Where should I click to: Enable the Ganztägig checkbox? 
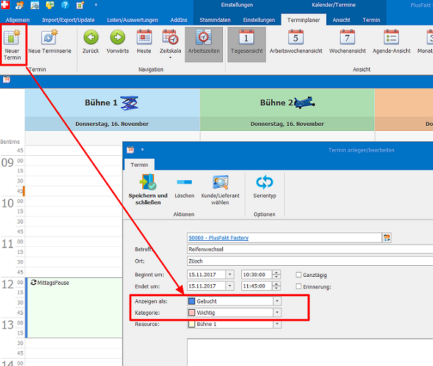pyautogui.click(x=299, y=274)
